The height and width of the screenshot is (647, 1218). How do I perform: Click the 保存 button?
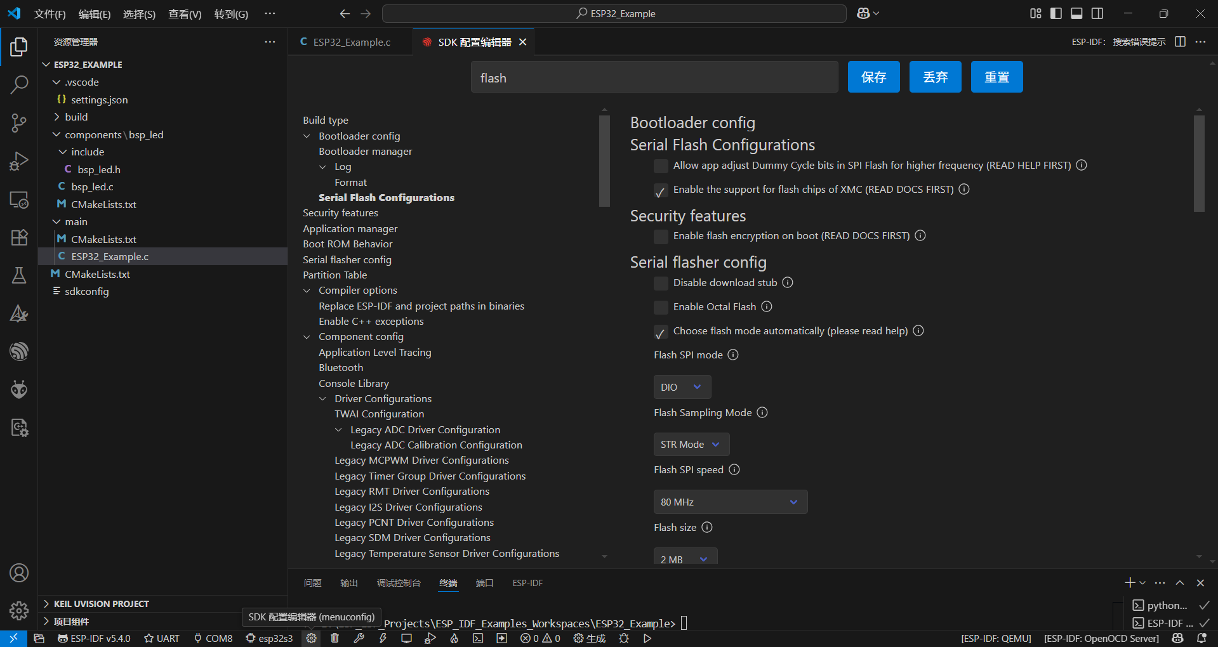(873, 77)
